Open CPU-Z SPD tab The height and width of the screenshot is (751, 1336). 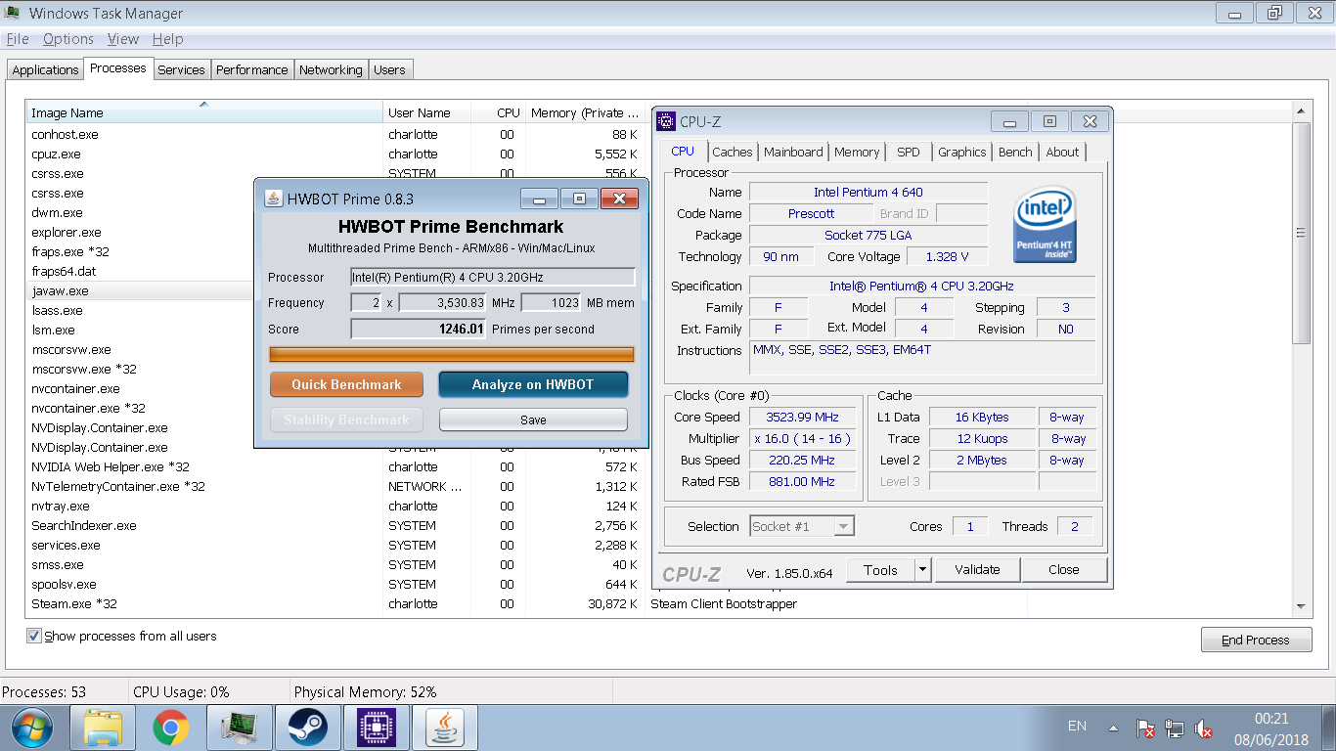point(909,152)
